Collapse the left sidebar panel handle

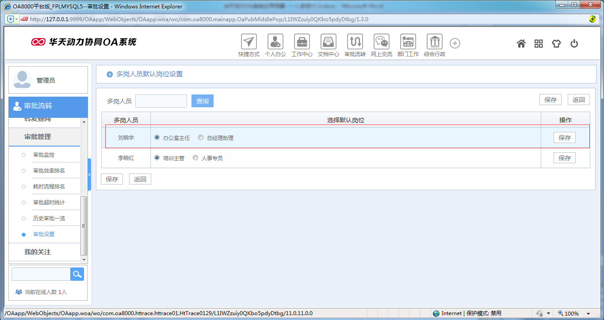[89, 175]
